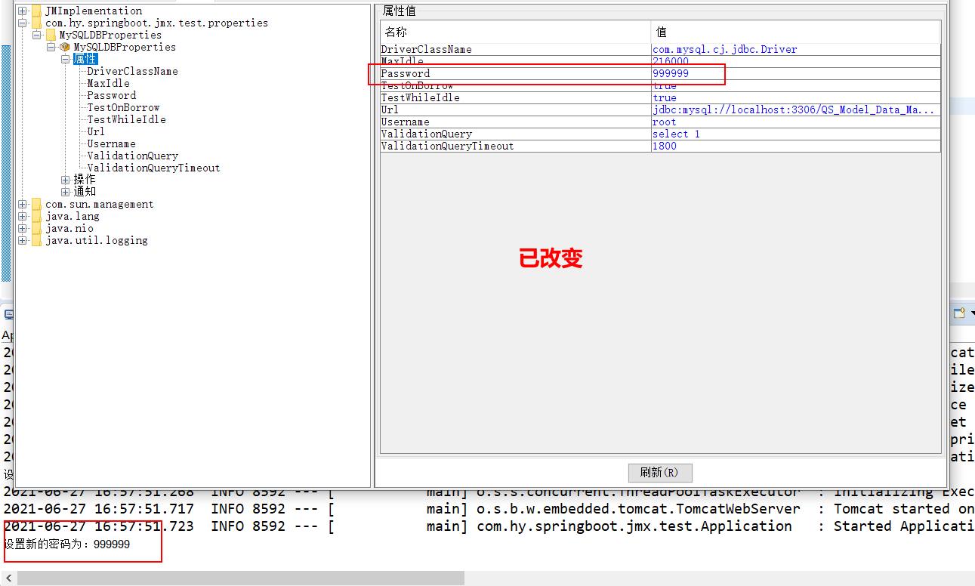Select Password in the attribute tree
This screenshot has width=975, height=586.
(x=112, y=96)
